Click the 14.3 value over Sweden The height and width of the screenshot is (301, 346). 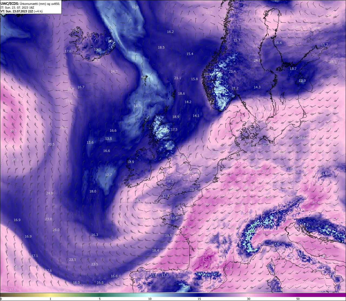pyautogui.click(x=257, y=87)
